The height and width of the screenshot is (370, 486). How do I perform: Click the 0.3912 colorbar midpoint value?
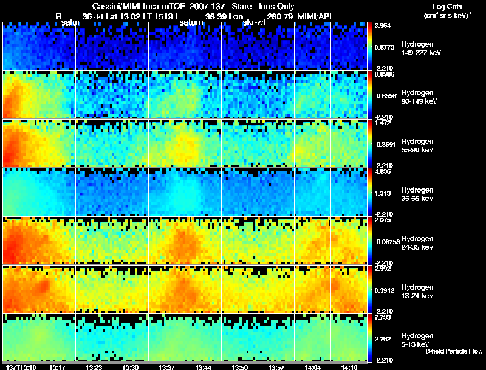point(385,290)
